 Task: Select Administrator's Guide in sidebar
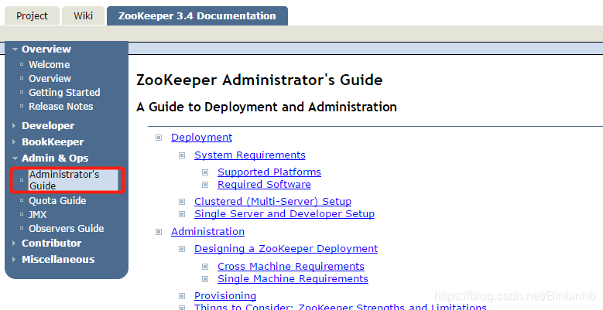point(73,180)
